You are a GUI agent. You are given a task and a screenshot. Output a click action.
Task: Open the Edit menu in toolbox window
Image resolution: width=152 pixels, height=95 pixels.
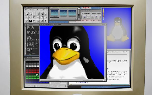coord(30,10)
